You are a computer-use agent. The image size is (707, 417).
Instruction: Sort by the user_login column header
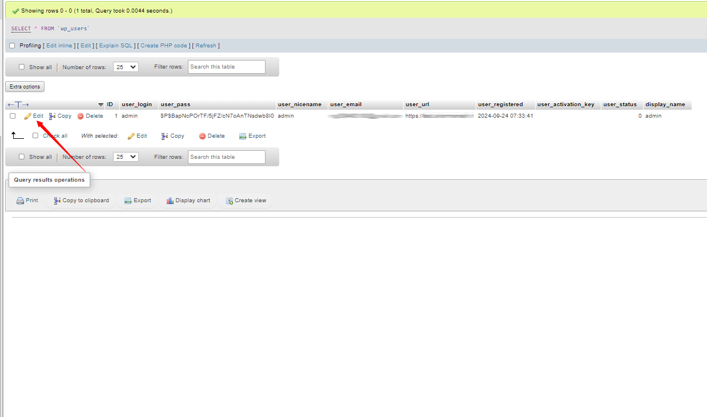(x=136, y=105)
